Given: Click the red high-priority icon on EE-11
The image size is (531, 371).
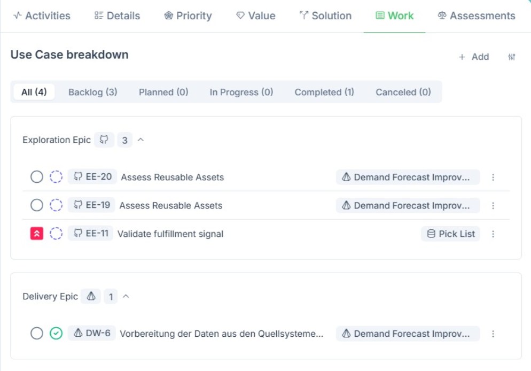Looking at the screenshot, I should pos(36,234).
